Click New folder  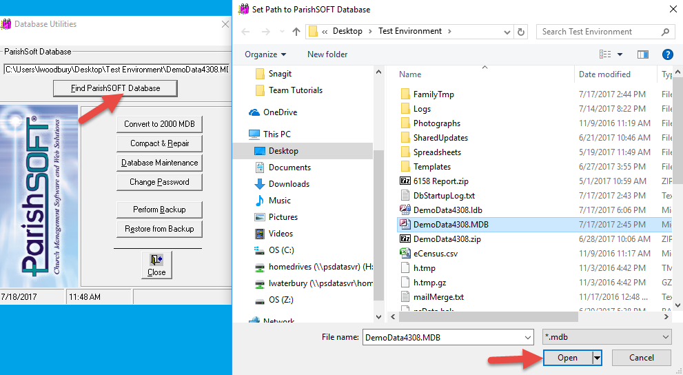click(327, 54)
